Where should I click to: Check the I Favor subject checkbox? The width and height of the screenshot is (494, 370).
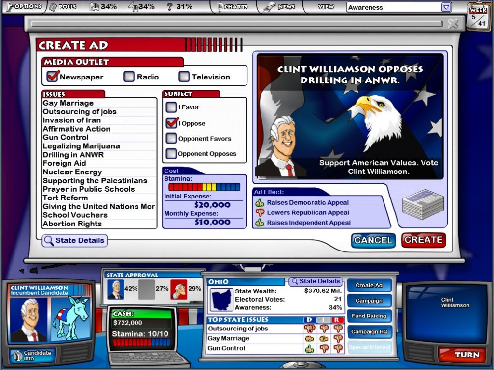click(171, 107)
